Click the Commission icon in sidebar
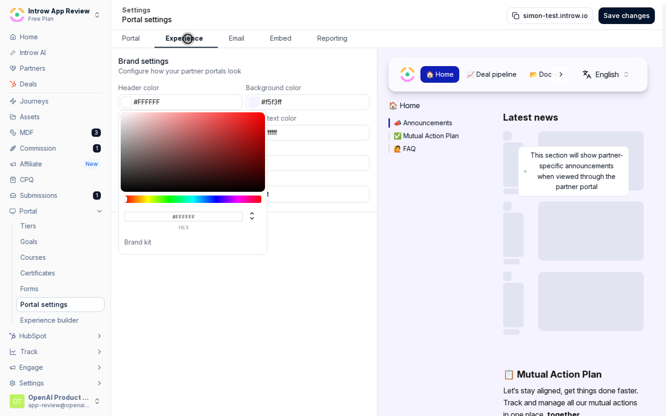This screenshot has height=416, width=666. click(x=13, y=148)
